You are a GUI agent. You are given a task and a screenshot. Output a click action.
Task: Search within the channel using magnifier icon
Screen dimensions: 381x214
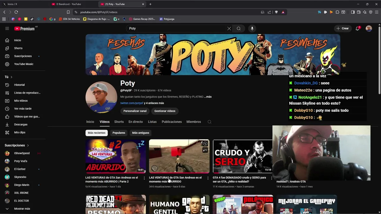[210, 122]
